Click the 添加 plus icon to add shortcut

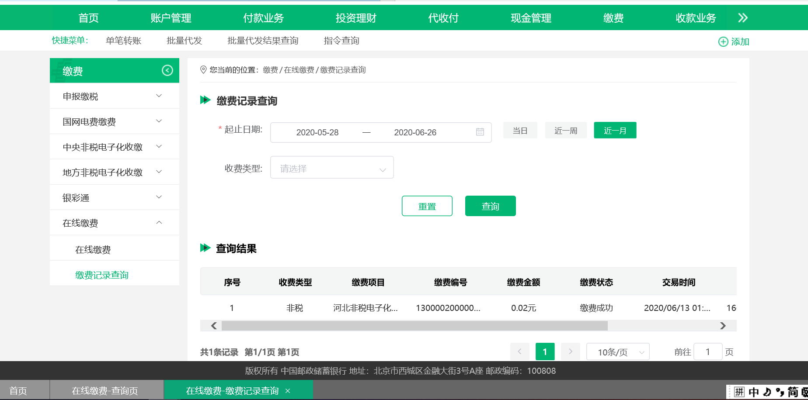click(x=724, y=41)
